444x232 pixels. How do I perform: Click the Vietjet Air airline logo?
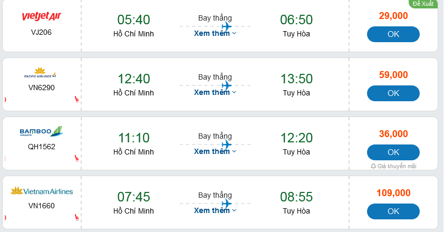point(42,17)
